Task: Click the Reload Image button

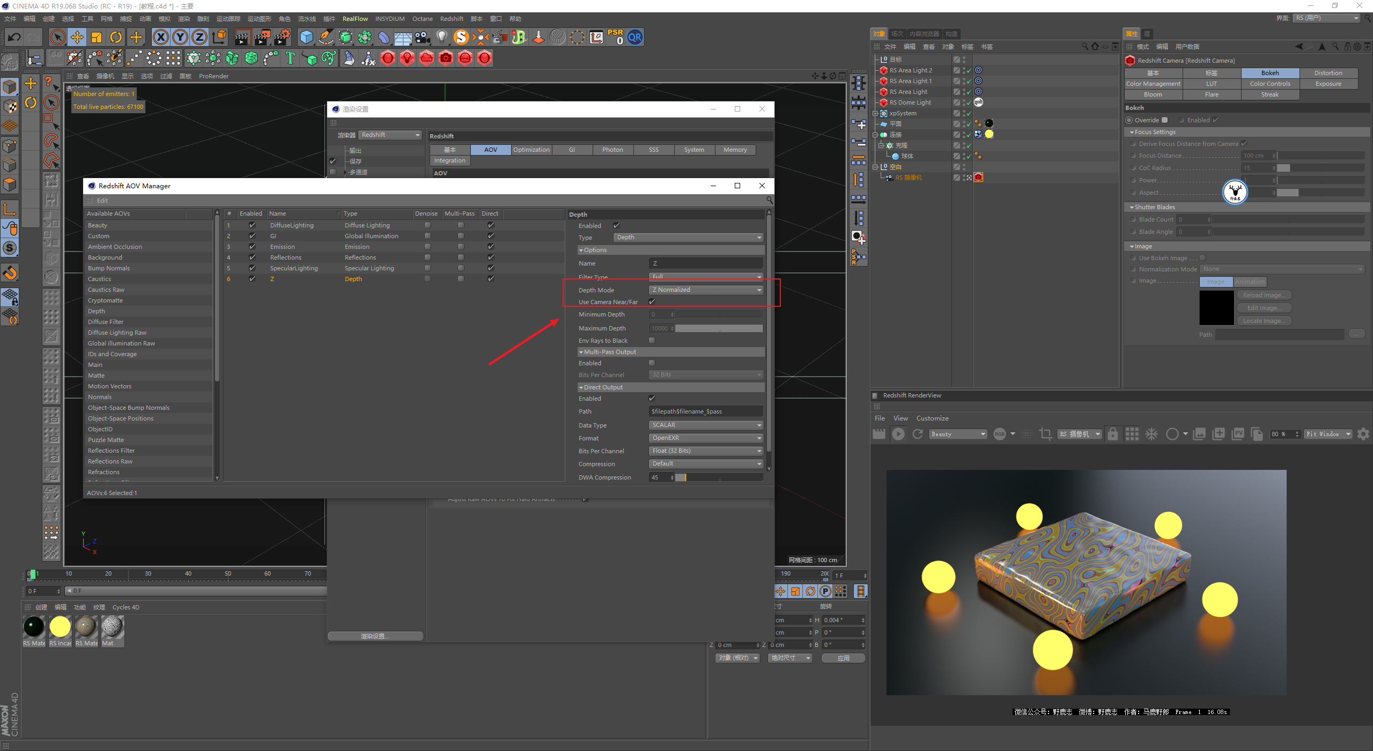Action: 1264,296
